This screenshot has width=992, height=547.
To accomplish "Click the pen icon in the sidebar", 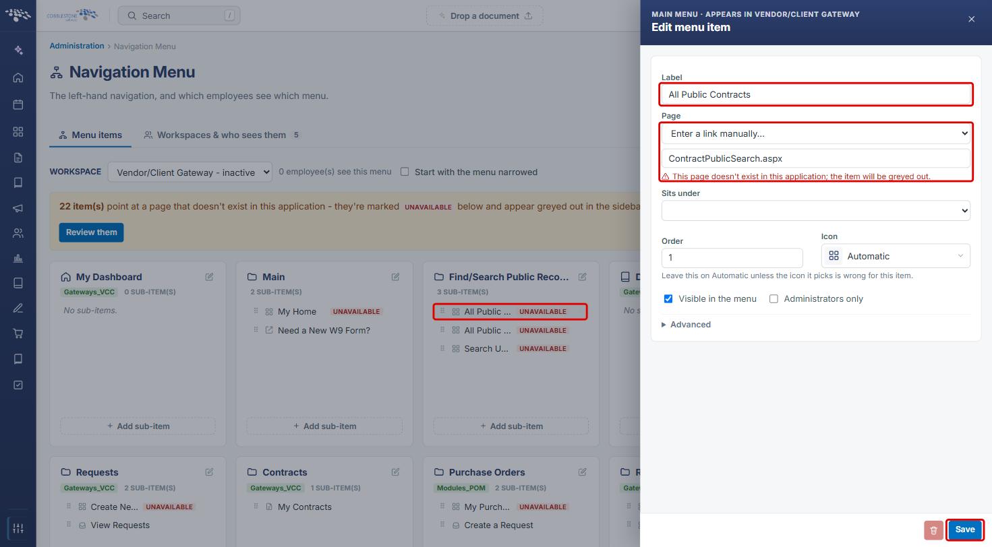I will pos(18,308).
